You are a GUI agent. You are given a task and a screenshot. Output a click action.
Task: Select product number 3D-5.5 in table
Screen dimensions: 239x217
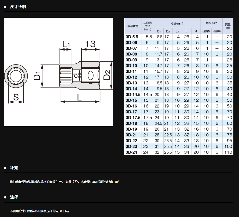[132, 37]
